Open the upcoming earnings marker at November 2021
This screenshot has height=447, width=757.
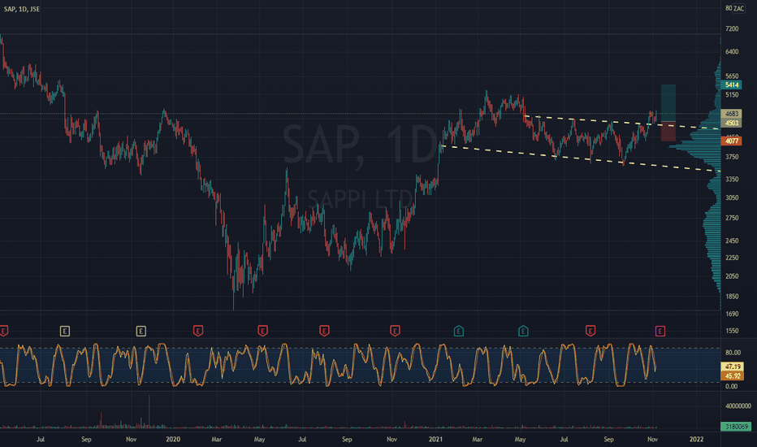pyautogui.click(x=660, y=331)
